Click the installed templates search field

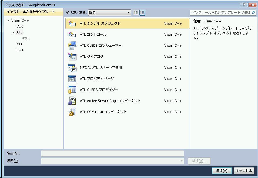click(x=221, y=13)
